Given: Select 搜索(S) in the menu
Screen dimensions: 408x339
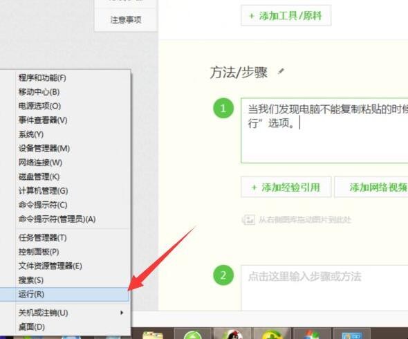Looking at the screenshot, I should (65, 280).
